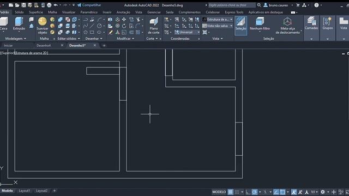Open the Estrutura de arame visual style dropdown
Image resolution: width=349 pixels, height=196 pixels.
pyautogui.click(x=218, y=20)
